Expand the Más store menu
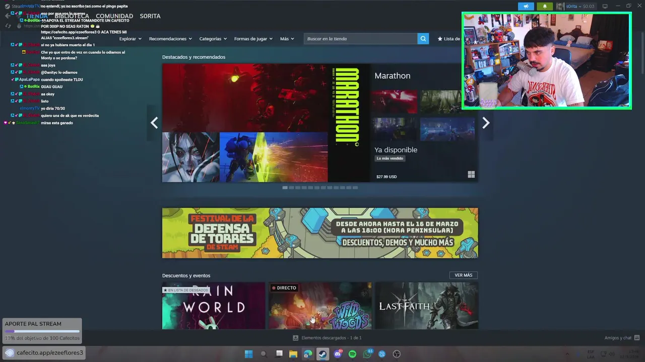The image size is (645, 362). tap(287, 39)
